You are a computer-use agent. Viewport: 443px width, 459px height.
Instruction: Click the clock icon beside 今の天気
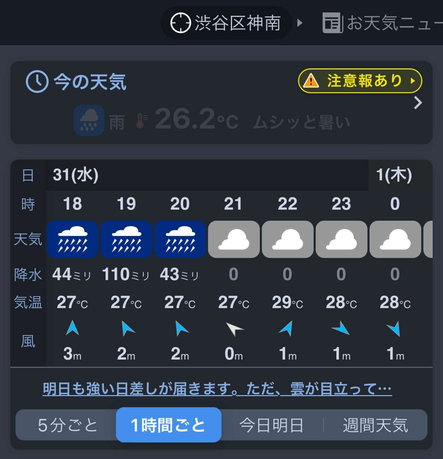(37, 82)
